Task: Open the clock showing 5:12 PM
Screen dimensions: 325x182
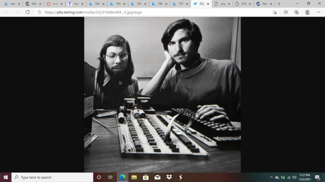Action: (305, 177)
